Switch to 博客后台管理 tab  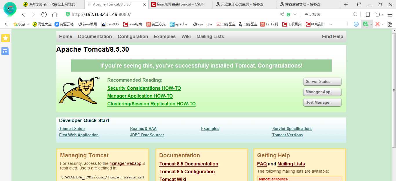point(308,4)
